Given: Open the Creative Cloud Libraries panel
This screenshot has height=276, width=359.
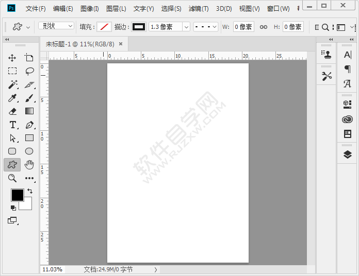Looking at the screenshot, I should click(x=347, y=119).
